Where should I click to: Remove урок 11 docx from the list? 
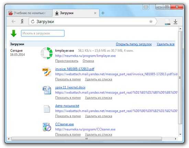tap(99, 98)
